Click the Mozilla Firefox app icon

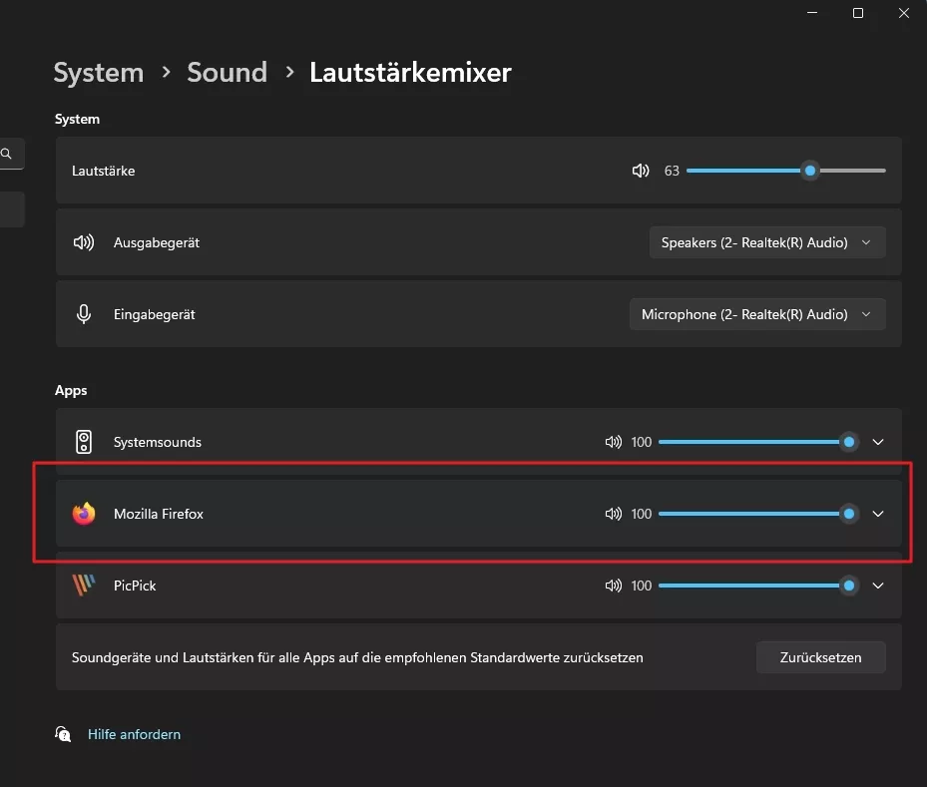point(84,514)
